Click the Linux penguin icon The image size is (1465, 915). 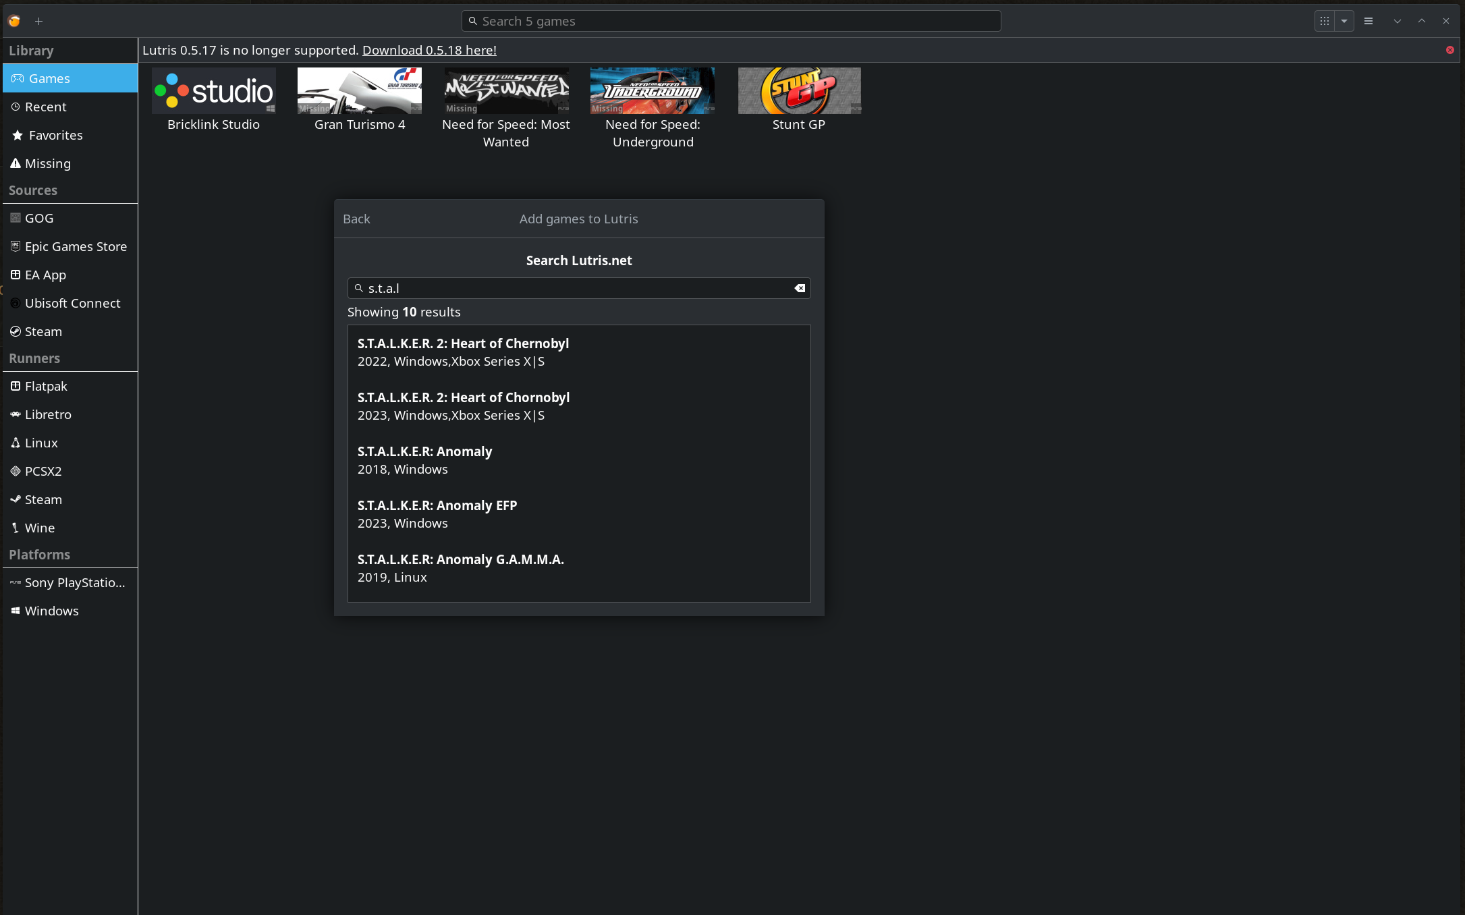click(16, 443)
